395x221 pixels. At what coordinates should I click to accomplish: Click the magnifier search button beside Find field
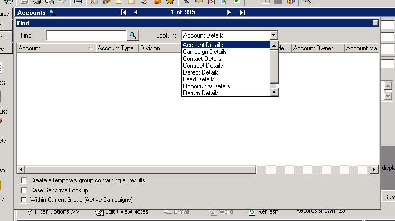point(133,35)
